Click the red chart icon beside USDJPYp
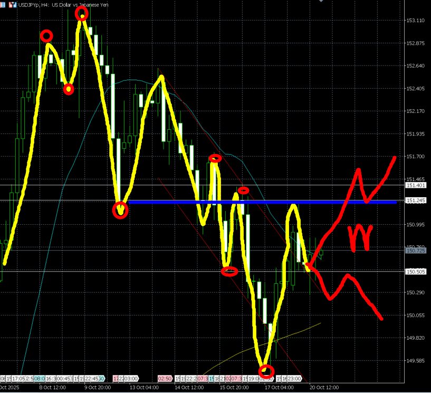 (x=10, y=4)
